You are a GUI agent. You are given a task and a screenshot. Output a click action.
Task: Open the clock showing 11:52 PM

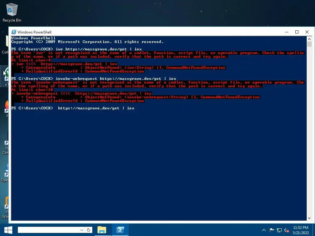click(301, 230)
